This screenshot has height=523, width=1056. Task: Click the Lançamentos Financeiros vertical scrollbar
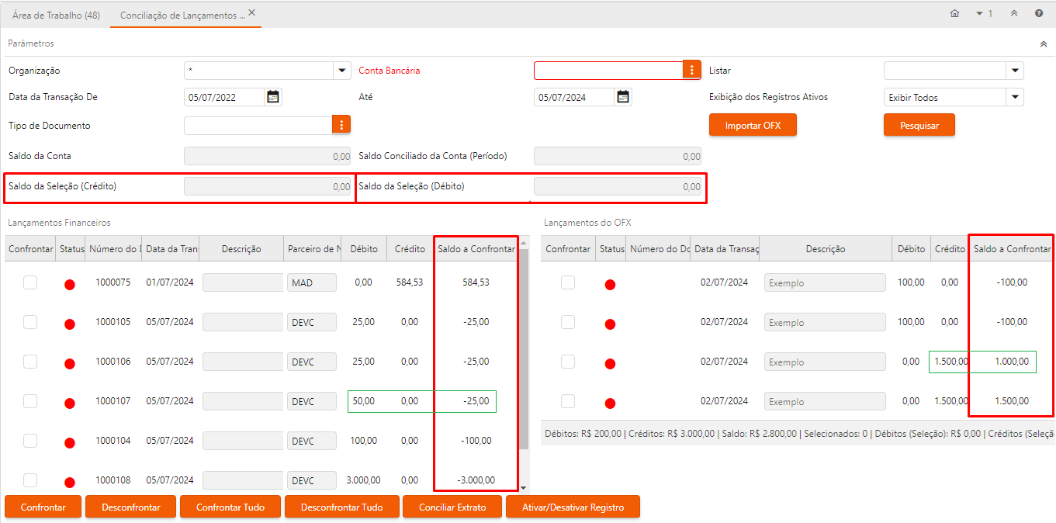[x=523, y=349]
